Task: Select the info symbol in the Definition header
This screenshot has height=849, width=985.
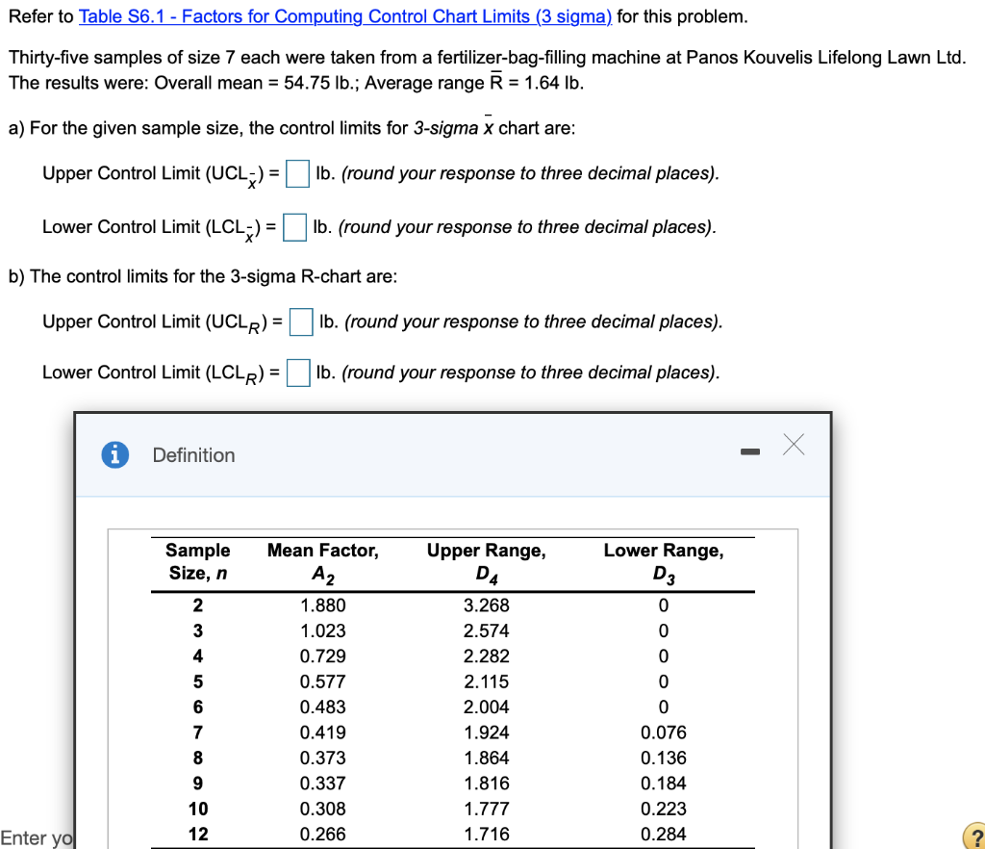Action: click(x=114, y=455)
